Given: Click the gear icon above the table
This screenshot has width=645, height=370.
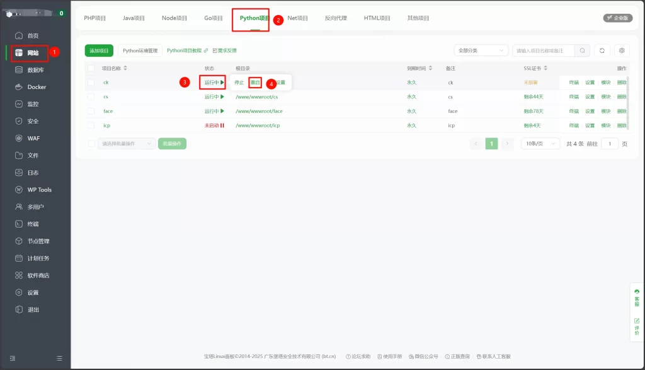Looking at the screenshot, I should [622, 50].
